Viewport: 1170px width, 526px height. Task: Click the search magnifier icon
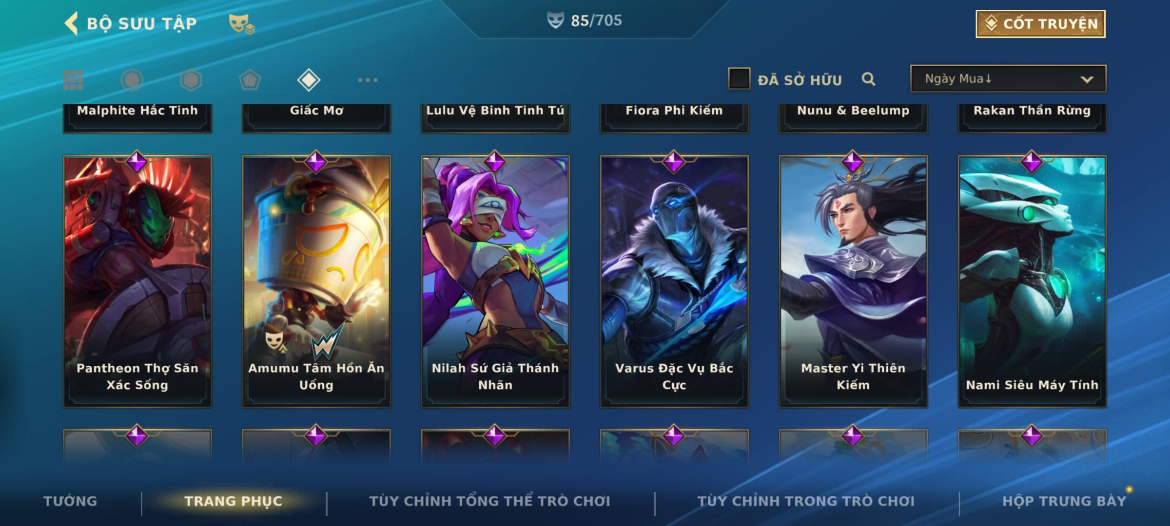pyautogui.click(x=868, y=79)
